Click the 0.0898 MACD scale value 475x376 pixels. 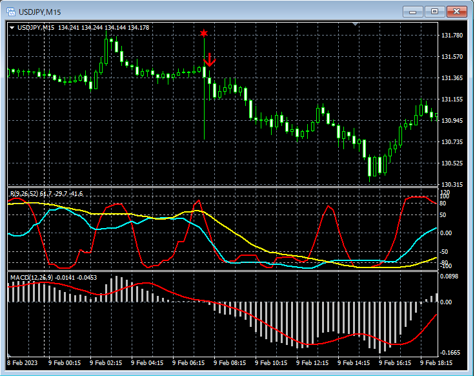(x=450, y=277)
